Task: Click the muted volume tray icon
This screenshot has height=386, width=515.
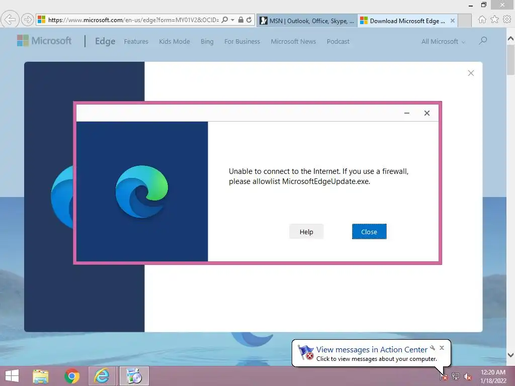Action: pyautogui.click(x=468, y=376)
